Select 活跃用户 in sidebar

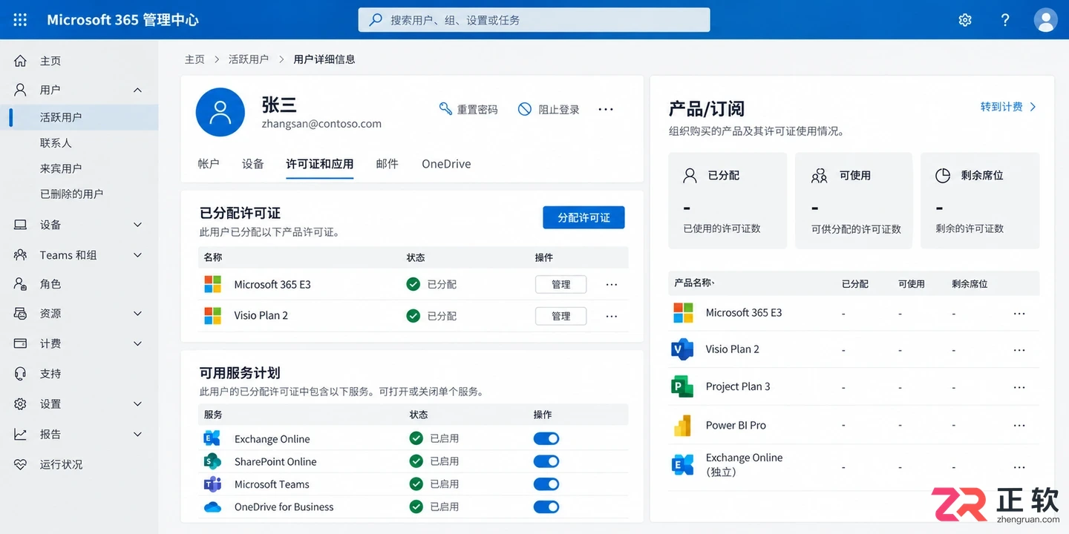[79, 117]
